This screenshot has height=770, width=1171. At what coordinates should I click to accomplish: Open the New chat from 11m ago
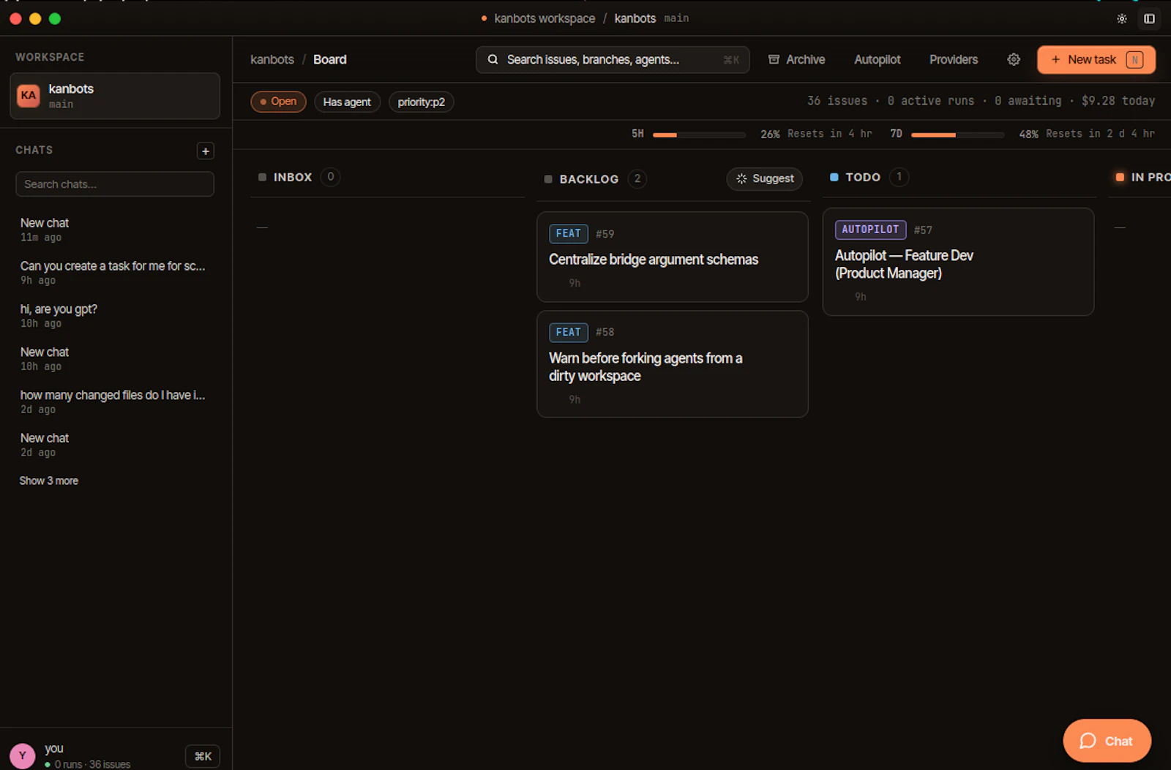pyautogui.click(x=115, y=230)
